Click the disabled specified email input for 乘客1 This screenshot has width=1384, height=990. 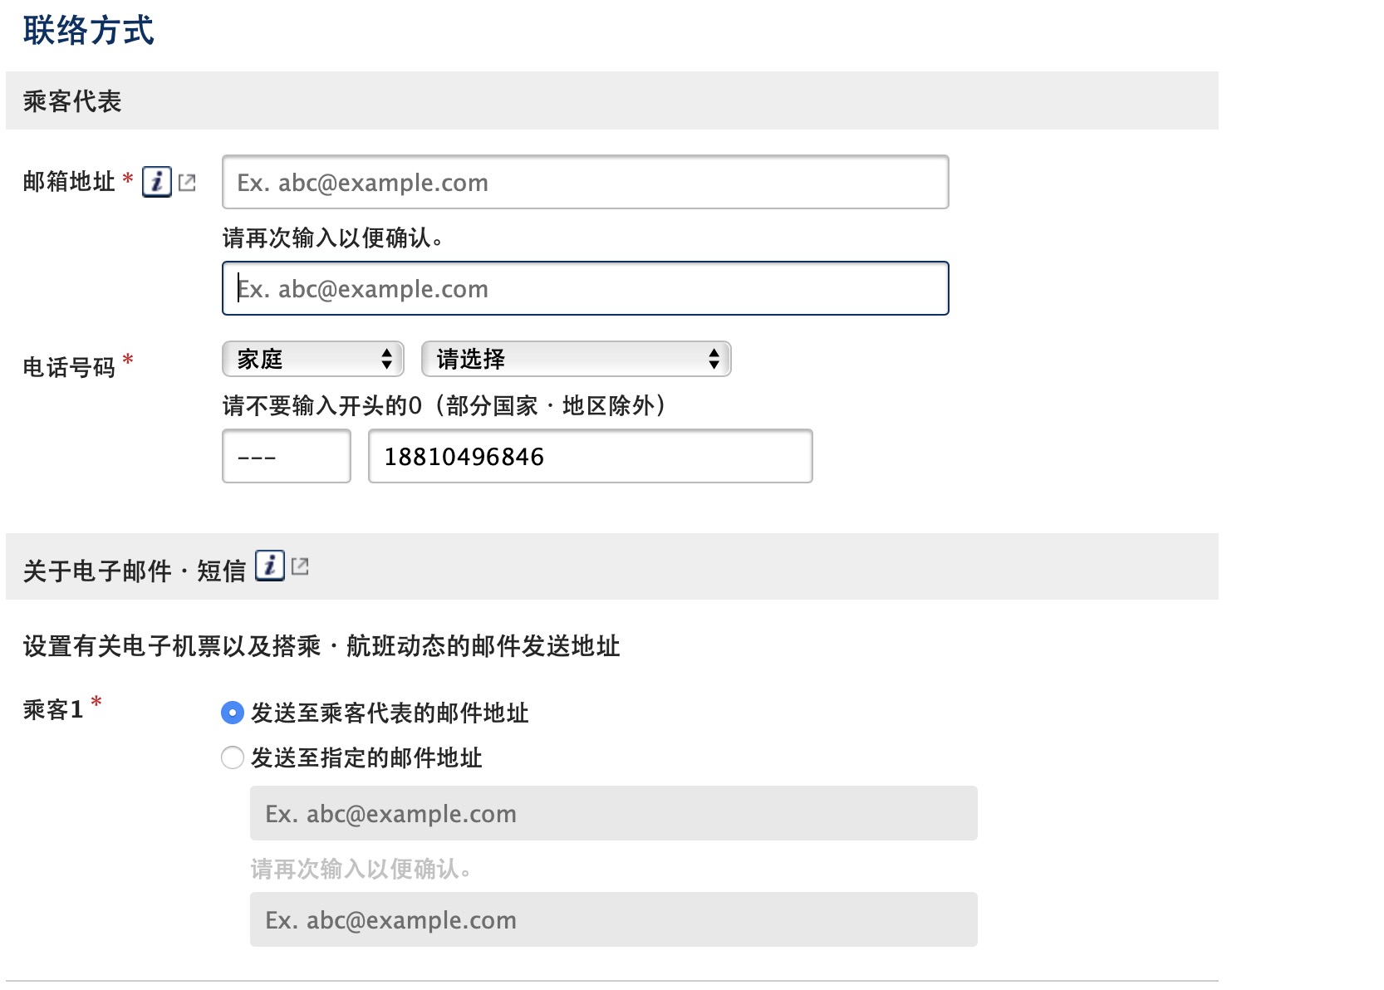pos(614,813)
